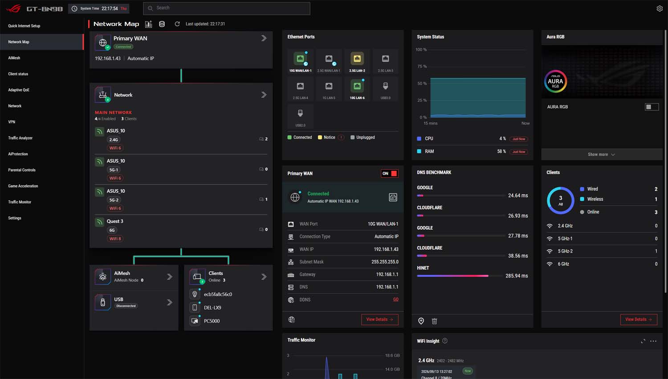Expand Aura RGB with Show more

[x=602, y=154]
